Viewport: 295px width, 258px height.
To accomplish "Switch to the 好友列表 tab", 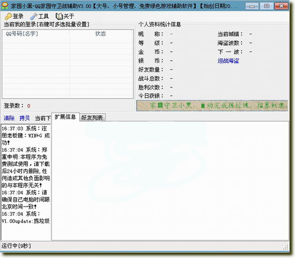I will 92,118.
